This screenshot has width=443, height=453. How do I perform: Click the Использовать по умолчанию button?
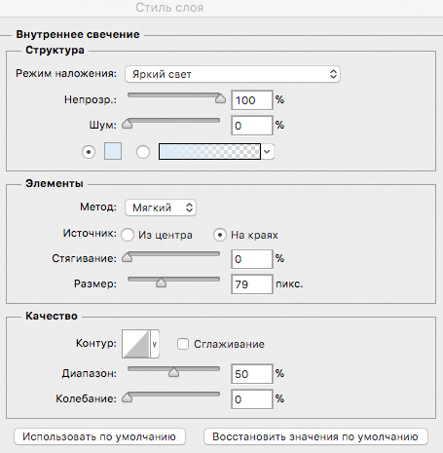[99, 436]
